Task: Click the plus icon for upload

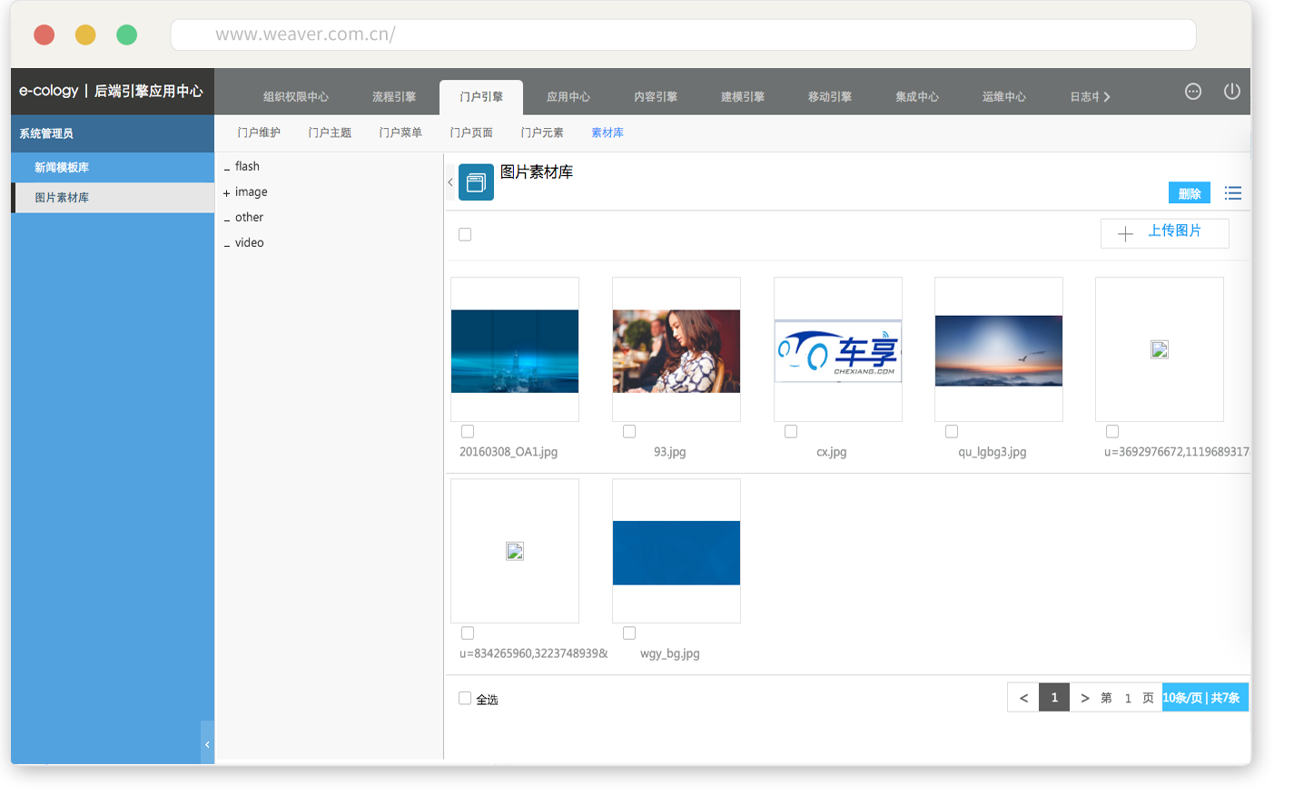Action: tap(1125, 234)
